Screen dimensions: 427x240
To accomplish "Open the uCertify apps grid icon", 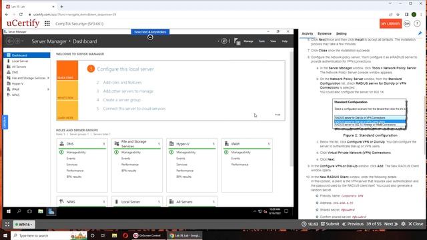I will (47, 24).
